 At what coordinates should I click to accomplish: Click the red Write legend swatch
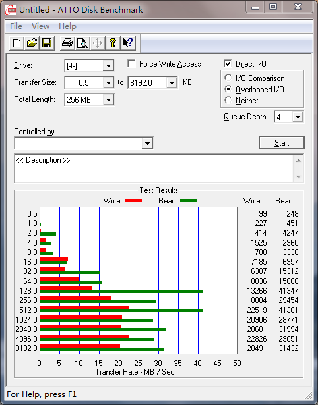[x=133, y=200]
